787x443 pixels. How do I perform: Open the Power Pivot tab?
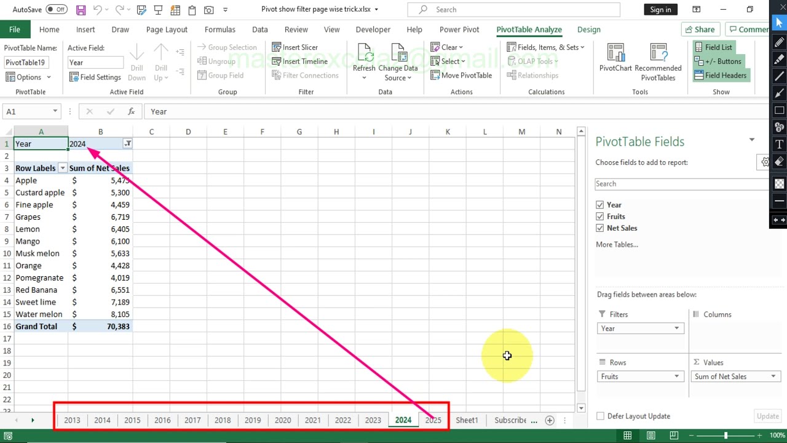[x=459, y=30]
